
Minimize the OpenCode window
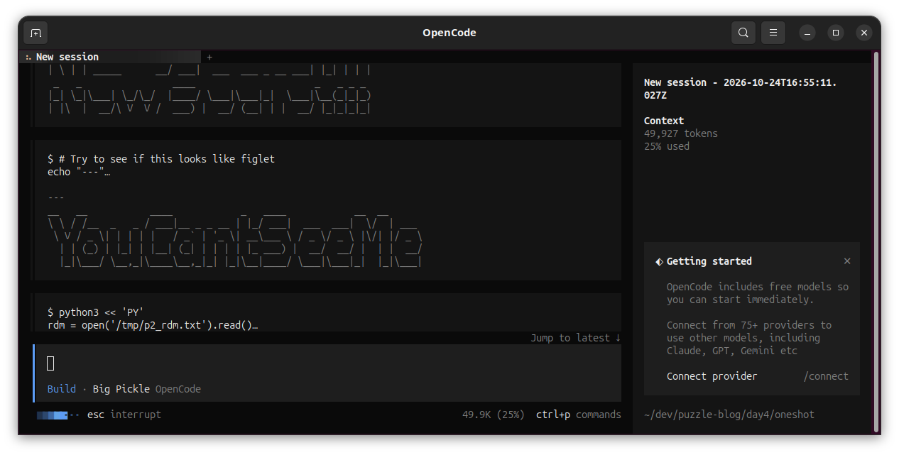[x=807, y=33]
